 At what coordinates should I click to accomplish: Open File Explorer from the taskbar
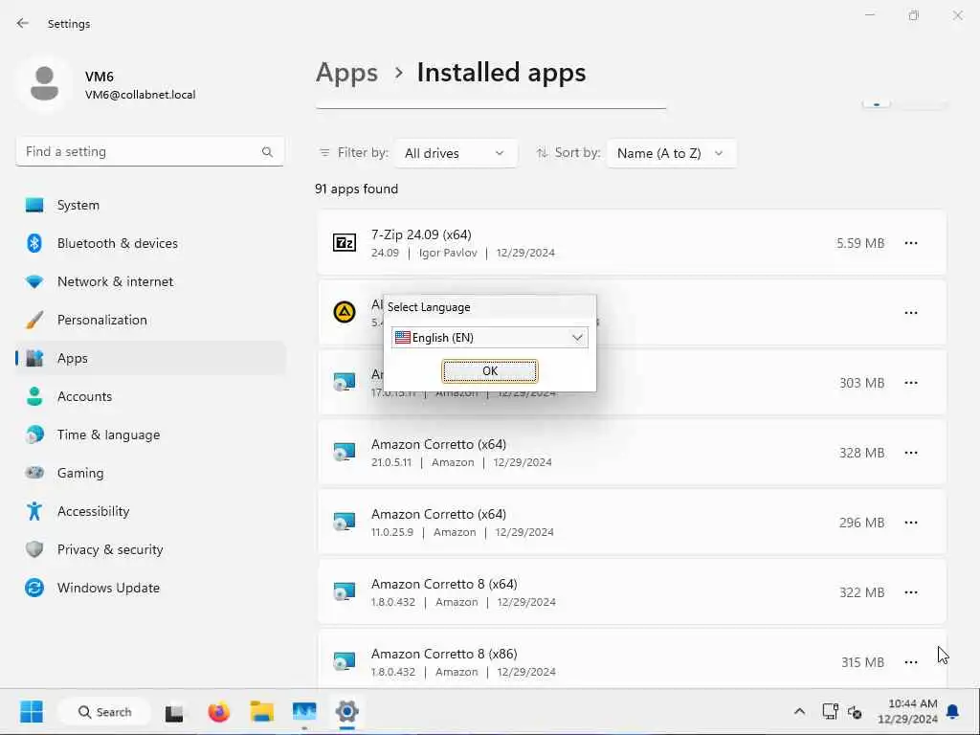(262, 712)
